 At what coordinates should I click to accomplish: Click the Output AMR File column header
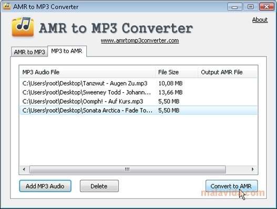(x=228, y=72)
